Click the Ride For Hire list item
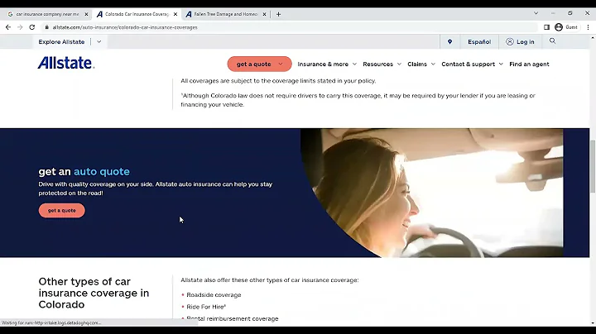596x334 pixels. (x=206, y=307)
